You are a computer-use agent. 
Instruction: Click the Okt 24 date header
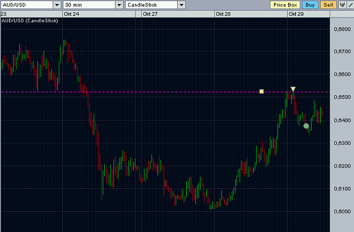(71, 14)
